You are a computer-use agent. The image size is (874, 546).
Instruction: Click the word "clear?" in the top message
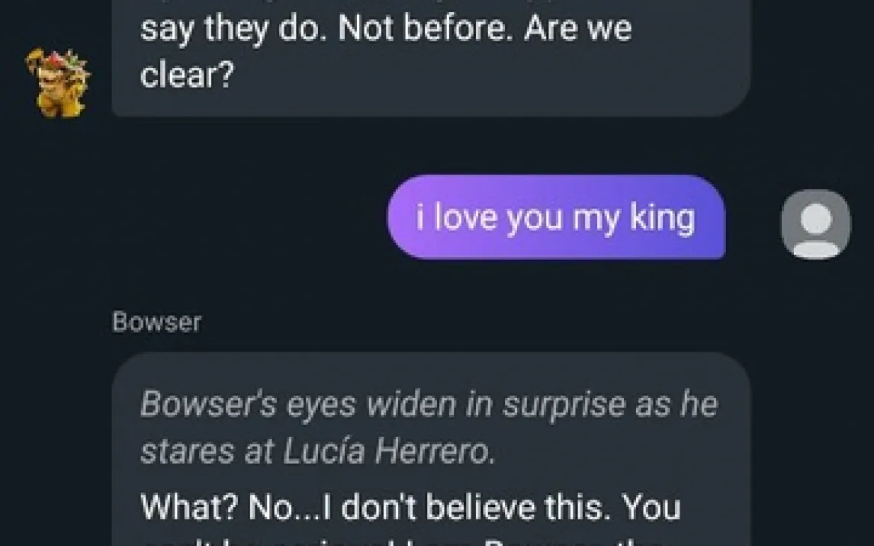pyautogui.click(x=187, y=74)
